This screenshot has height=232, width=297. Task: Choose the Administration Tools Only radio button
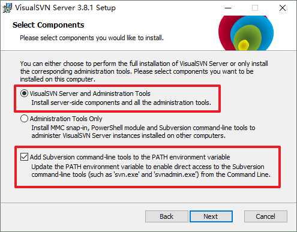(24, 119)
